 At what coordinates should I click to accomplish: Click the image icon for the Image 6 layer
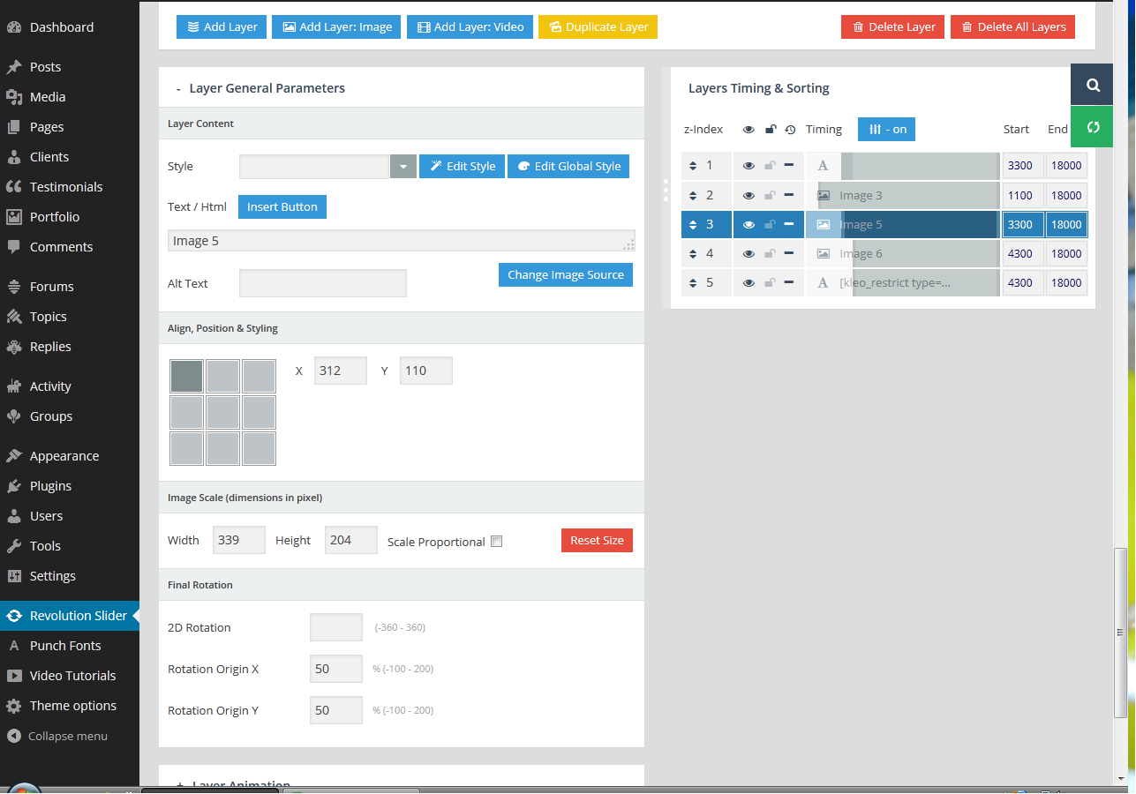click(823, 254)
